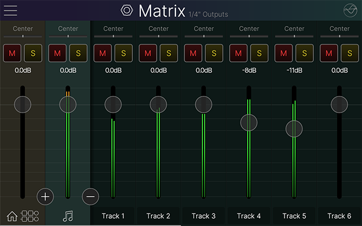Click the Track 3 fader knob
The image size is (362, 226).
click(204, 105)
